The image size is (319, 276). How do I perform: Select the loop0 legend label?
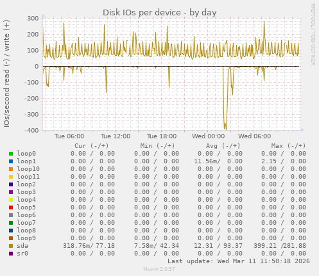click(26, 154)
